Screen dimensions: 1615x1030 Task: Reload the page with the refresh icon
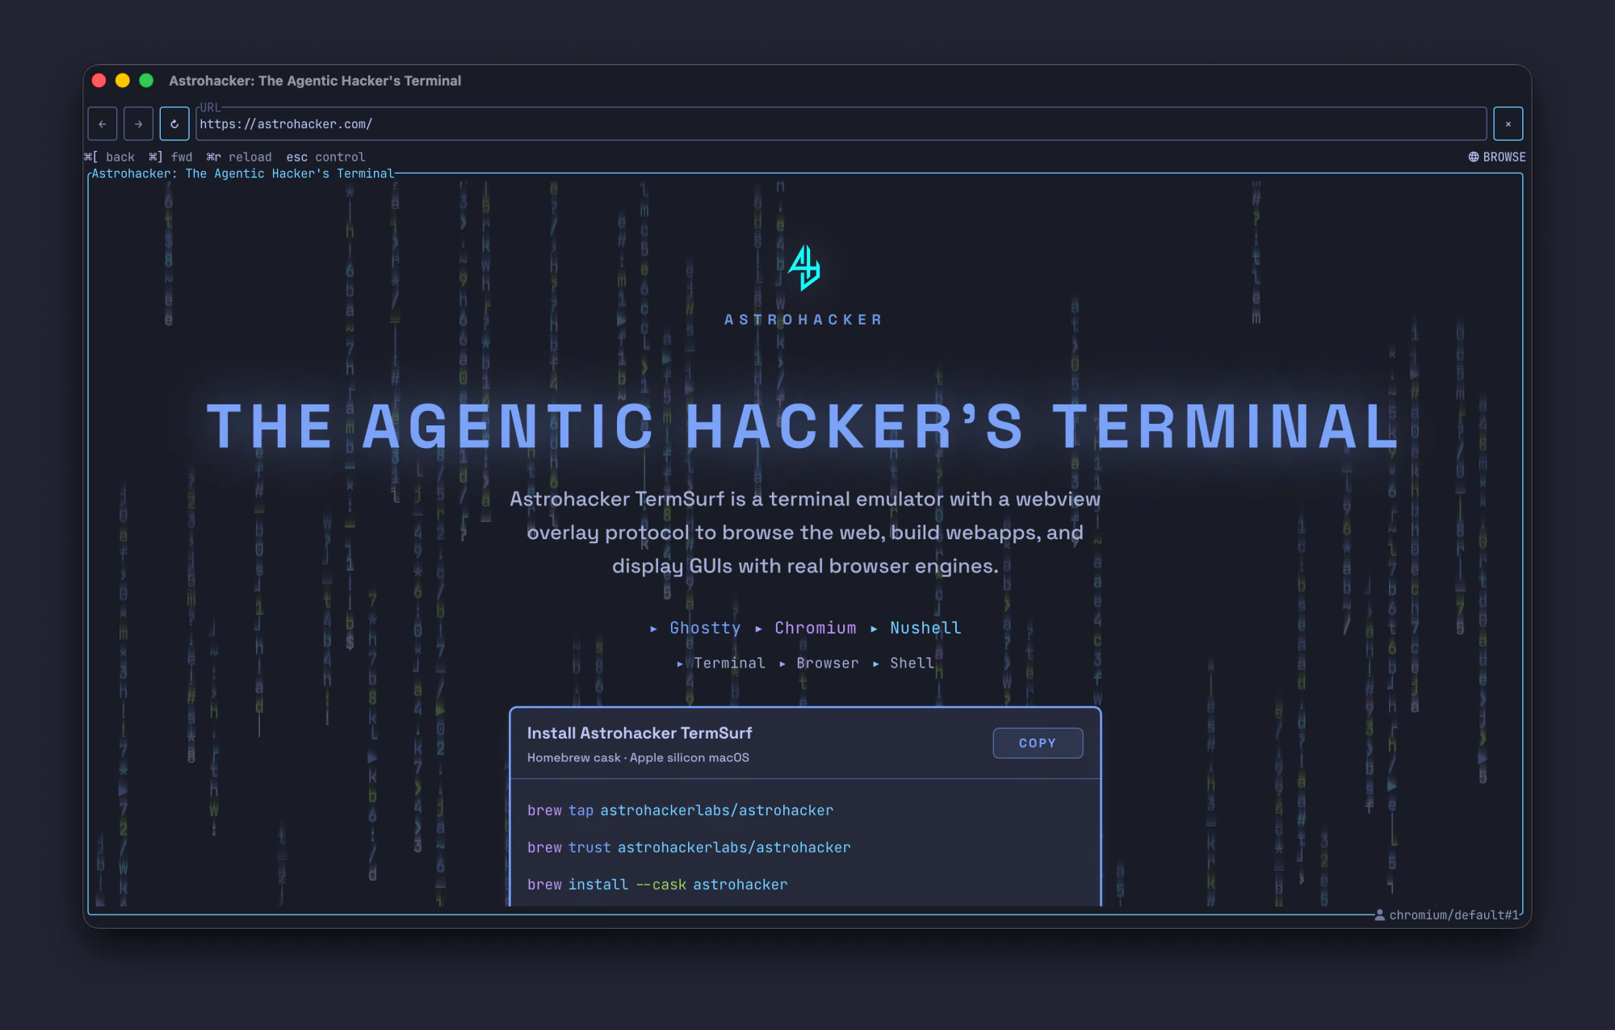[x=174, y=124]
